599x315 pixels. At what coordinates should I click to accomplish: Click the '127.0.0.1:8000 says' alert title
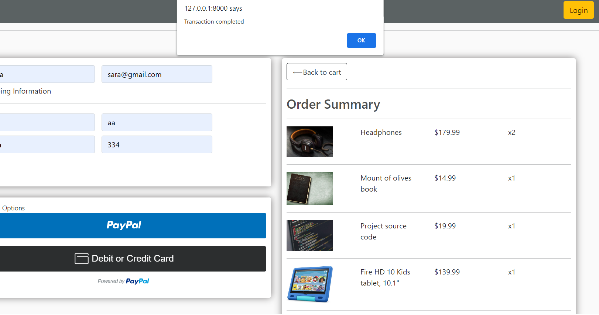[213, 8]
